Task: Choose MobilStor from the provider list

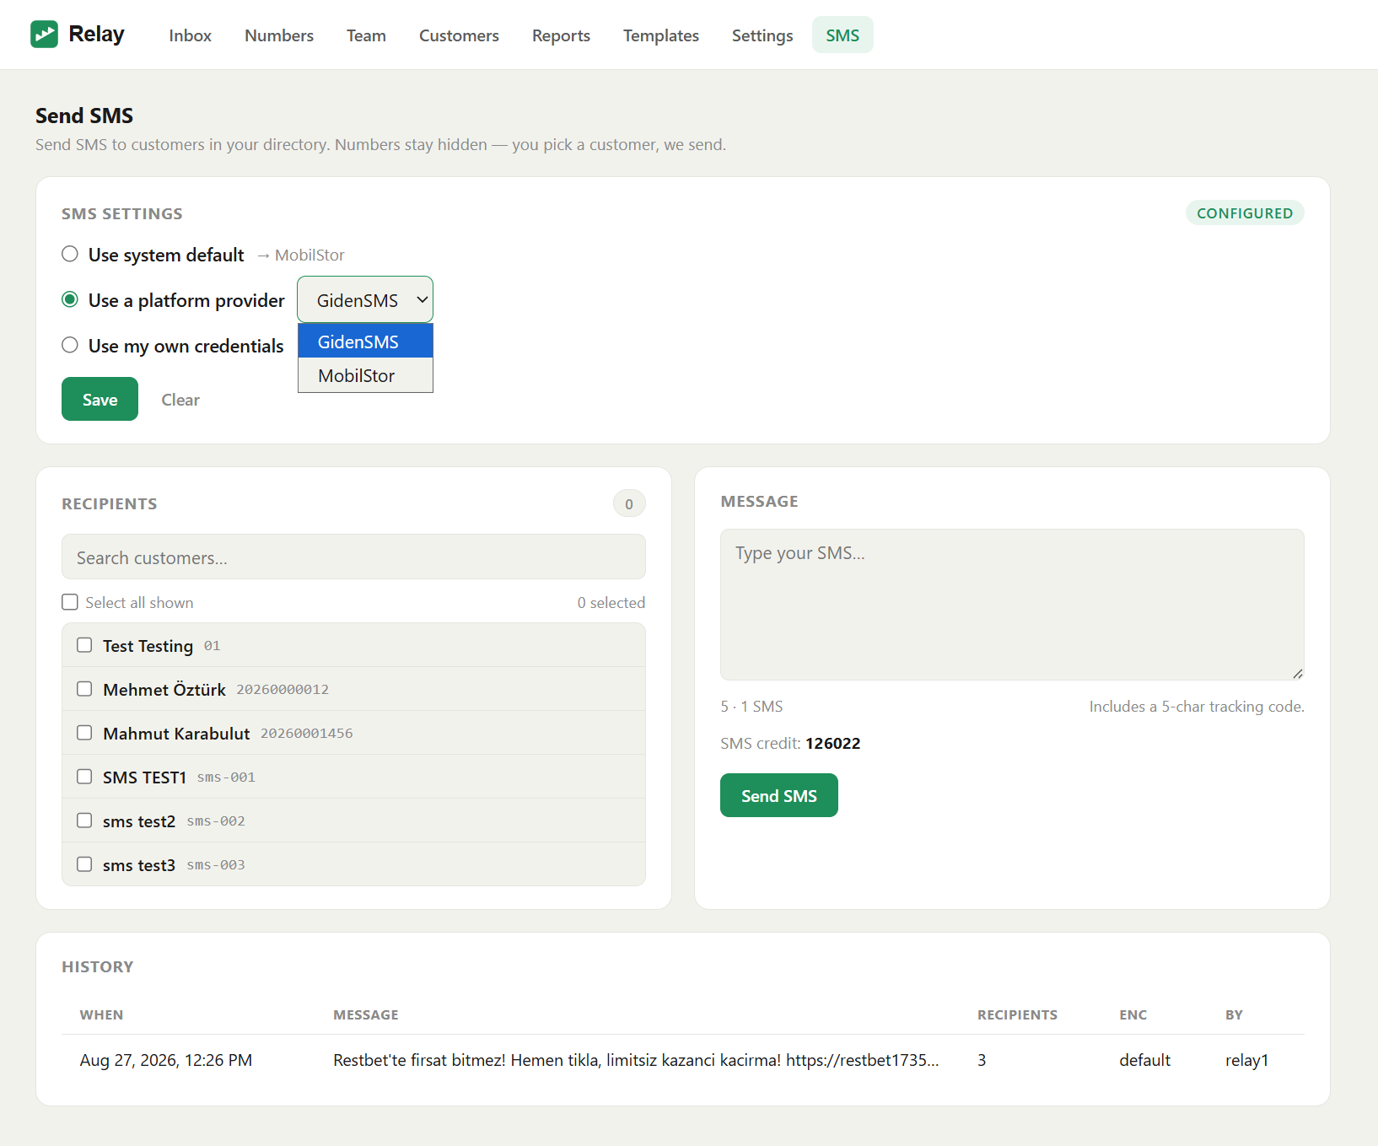Action: pyautogui.click(x=365, y=375)
